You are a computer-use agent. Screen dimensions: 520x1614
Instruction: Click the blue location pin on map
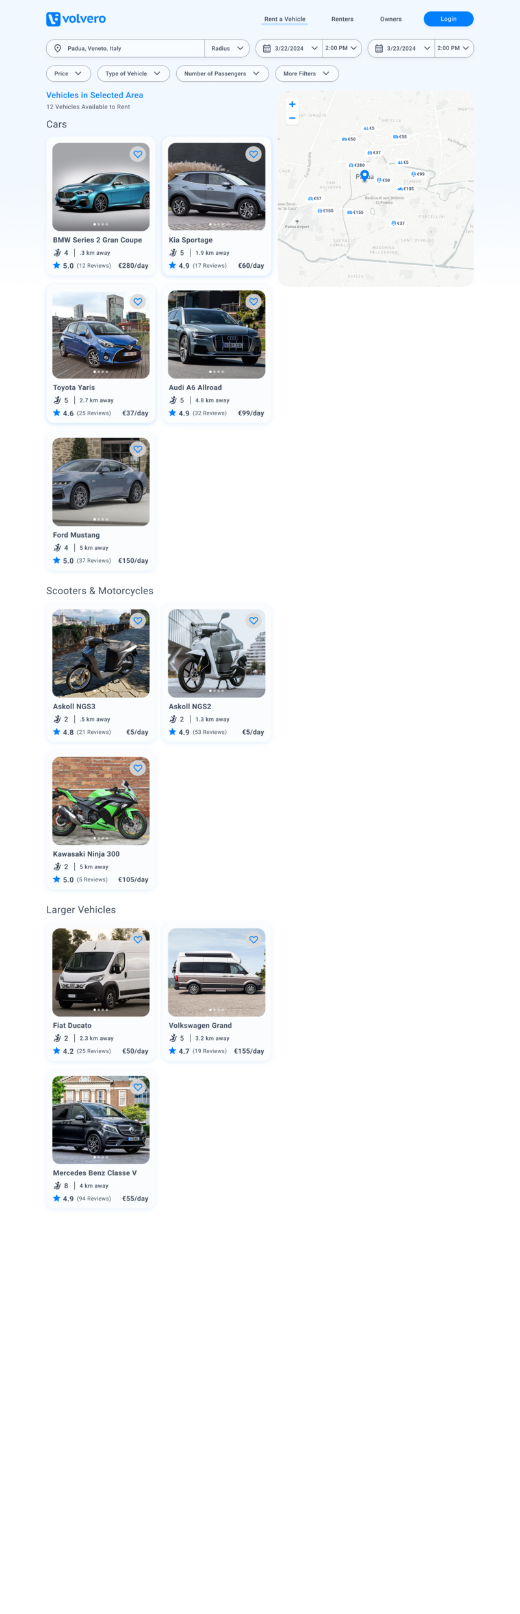[365, 176]
